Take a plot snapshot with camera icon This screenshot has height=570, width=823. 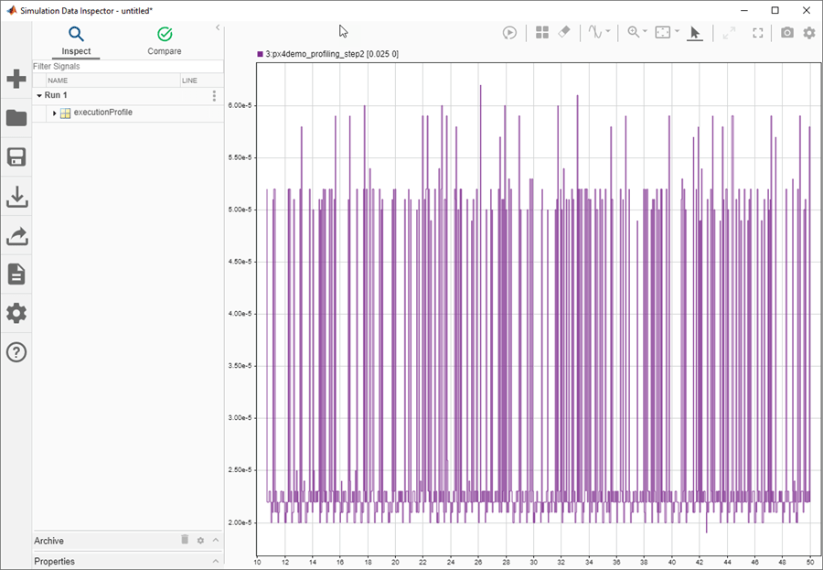(787, 32)
